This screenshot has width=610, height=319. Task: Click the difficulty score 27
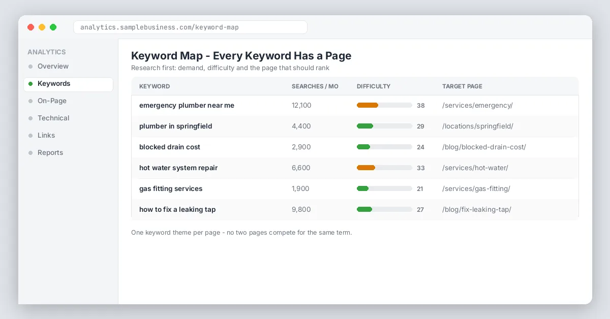[420, 210]
